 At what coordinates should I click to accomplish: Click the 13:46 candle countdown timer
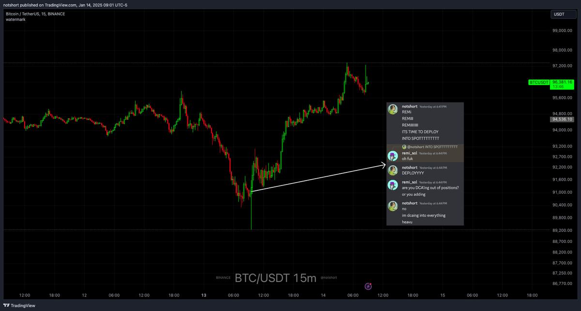pos(558,87)
